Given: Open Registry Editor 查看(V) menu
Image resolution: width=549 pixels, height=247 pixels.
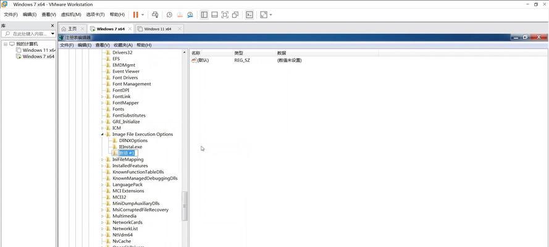Looking at the screenshot, I should tap(103, 45).
